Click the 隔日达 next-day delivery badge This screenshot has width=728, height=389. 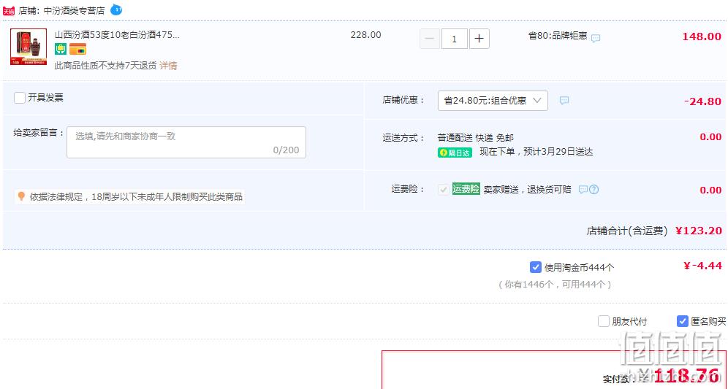pos(455,153)
